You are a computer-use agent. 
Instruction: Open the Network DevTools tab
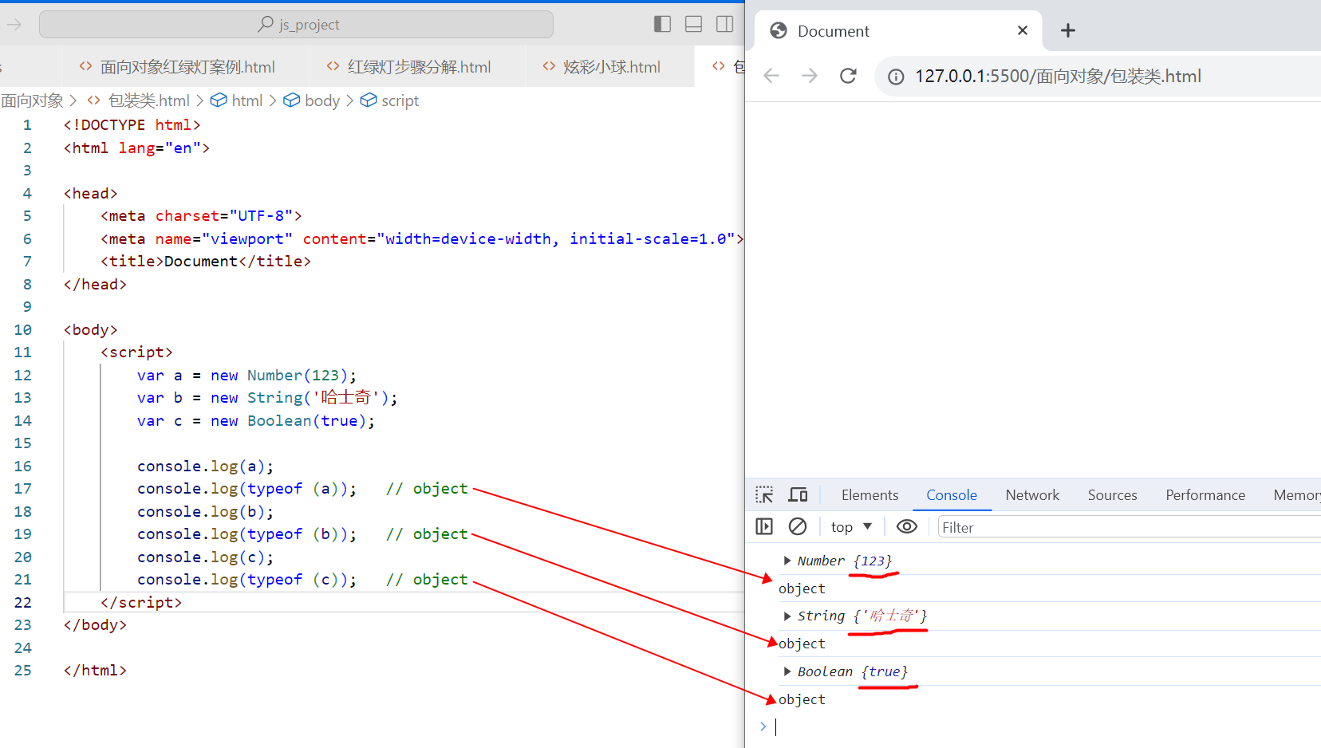point(1032,495)
